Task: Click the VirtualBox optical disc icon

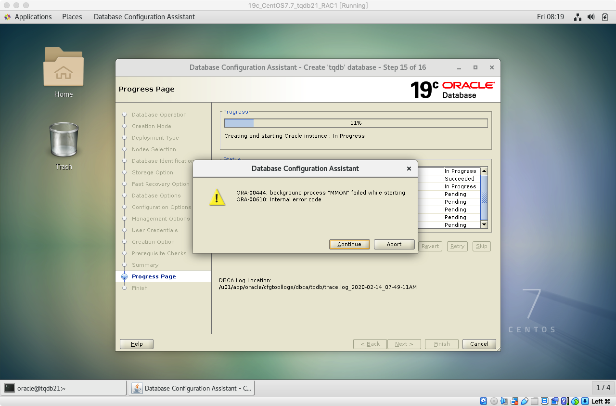Action: pyautogui.click(x=494, y=401)
